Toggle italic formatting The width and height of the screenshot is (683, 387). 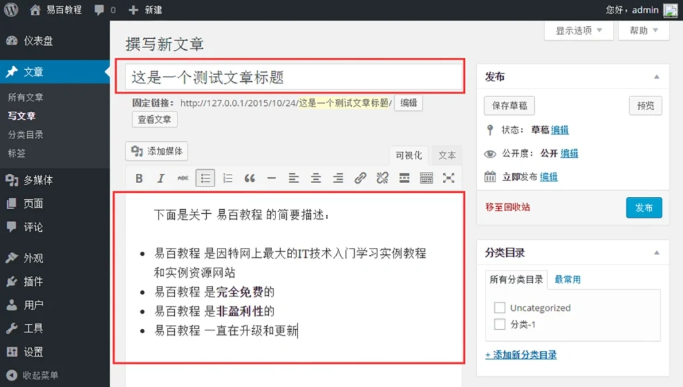pyautogui.click(x=161, y=179)
